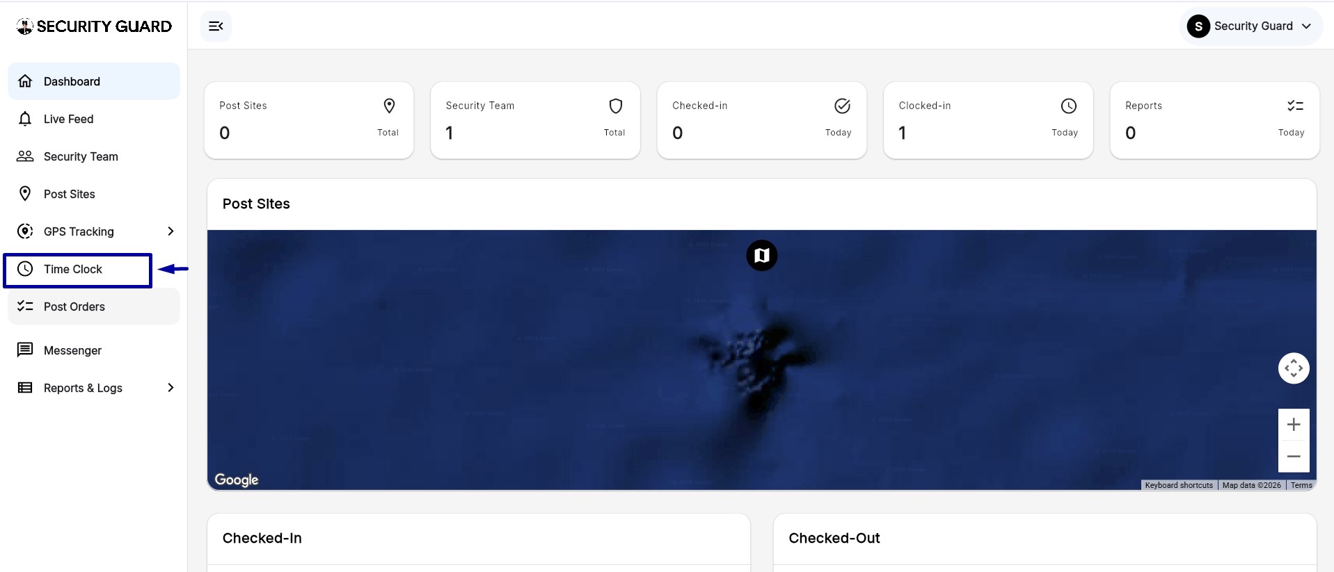Viewport: 1334px width, 572px height.
Task: Click the GPS Tracking target icon
Action: click(x=25, y=231)
